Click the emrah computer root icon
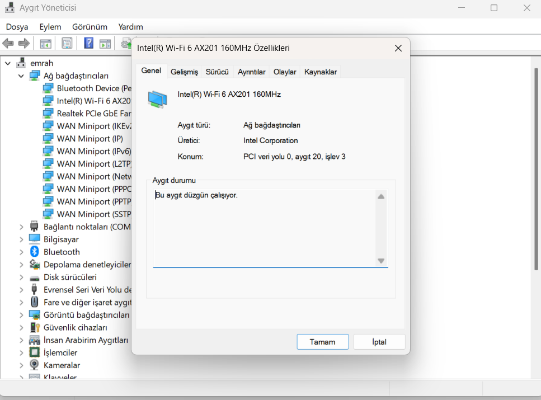 pos(21,63)
